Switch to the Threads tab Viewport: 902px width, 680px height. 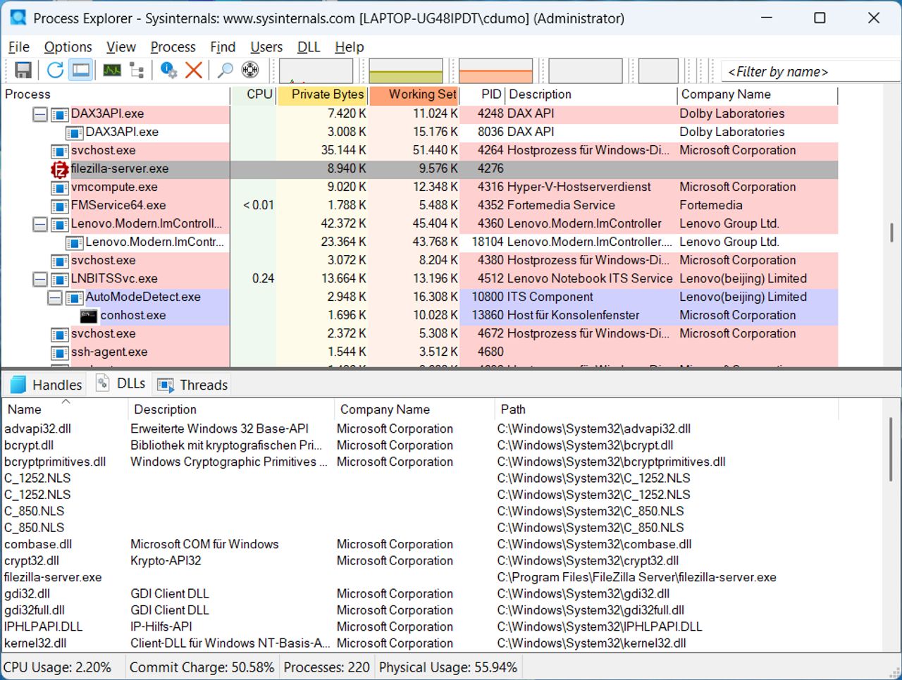pyautogui.click(x=192, y=385)
